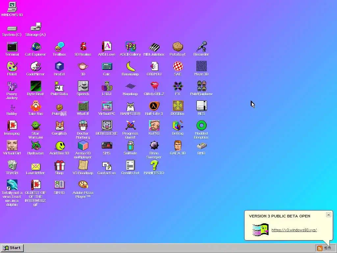Open the LSDJ icon
The width and height of the screenshot is (337, 253).
point(107,86)
